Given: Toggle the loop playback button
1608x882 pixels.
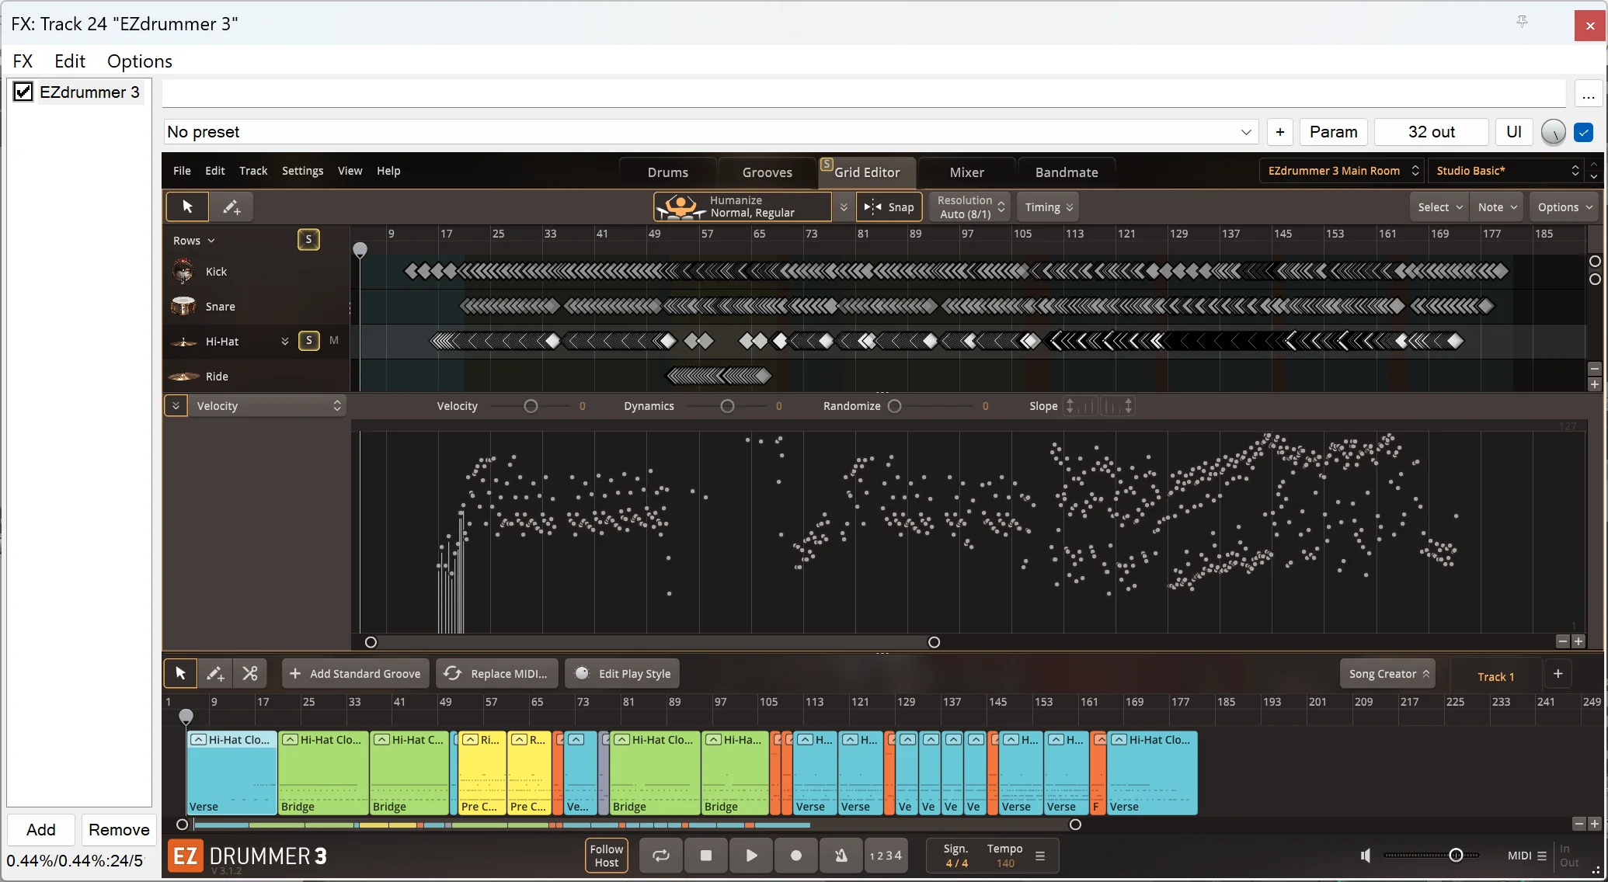Looking at the screenshot, I should point(661,855).
